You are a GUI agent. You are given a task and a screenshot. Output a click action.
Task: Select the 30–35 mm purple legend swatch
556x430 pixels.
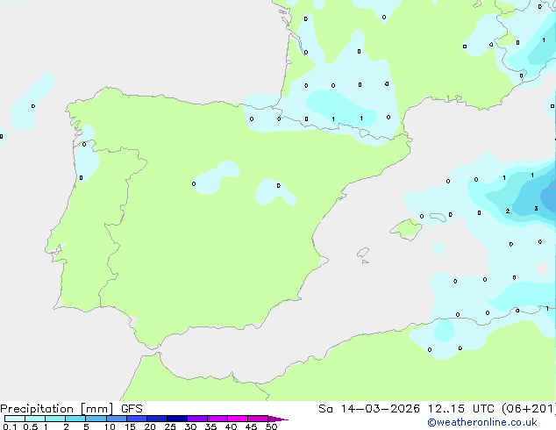coord(197,419)
